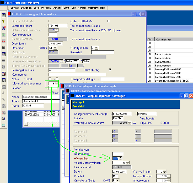The image size is (193, 183).
Task: Maximize the LOOVTV Verplaatsopdracht window
Action: [x=186, y=96]
